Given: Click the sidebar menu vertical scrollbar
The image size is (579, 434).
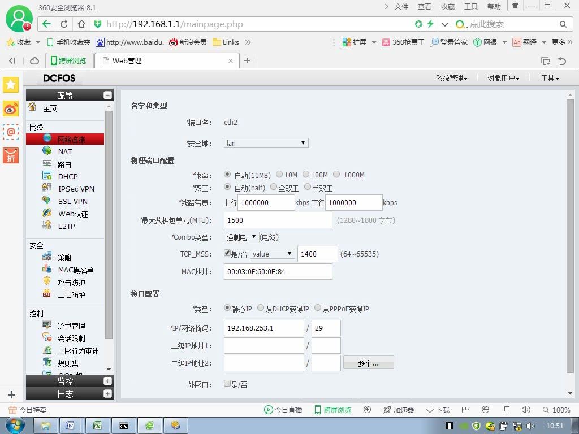Looking at the screenshot, I should click(x=109, y=225).
